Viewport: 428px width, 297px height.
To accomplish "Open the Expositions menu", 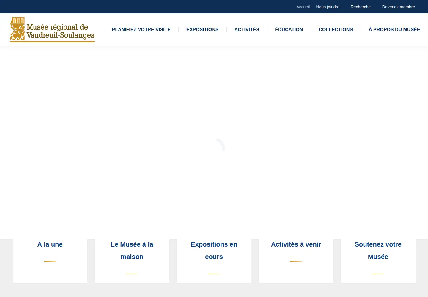I will pos(202,29).
